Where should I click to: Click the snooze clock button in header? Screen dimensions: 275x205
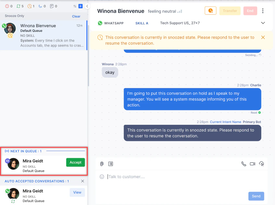[x=210, y=11]
